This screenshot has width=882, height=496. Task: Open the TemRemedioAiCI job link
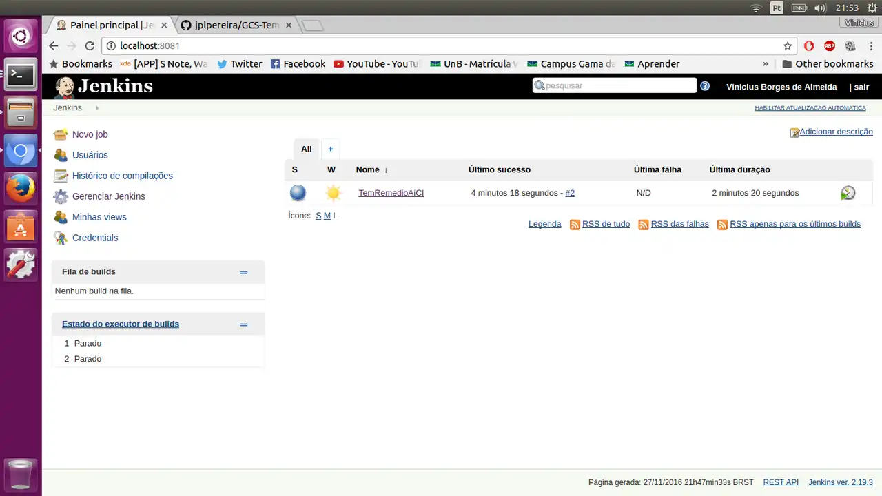391,193
